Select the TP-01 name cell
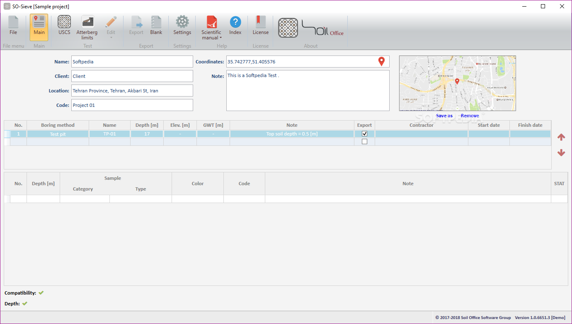This screenshot has width=572, height=324. coord(109,134)
